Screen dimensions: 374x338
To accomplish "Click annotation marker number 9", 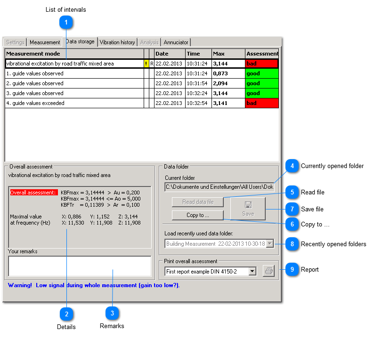I will (x=293, y=269).
